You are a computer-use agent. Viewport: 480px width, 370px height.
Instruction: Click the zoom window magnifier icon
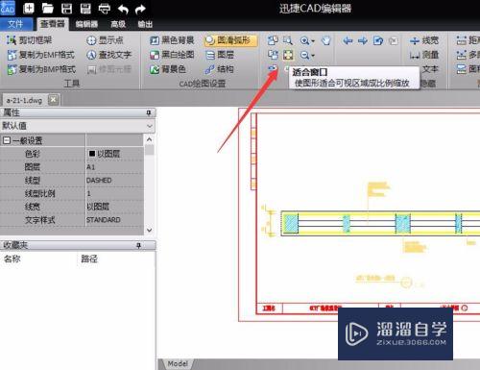click(x=288, y=40)
